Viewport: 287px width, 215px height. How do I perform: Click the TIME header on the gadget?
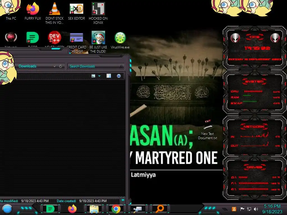pos(254,37)
